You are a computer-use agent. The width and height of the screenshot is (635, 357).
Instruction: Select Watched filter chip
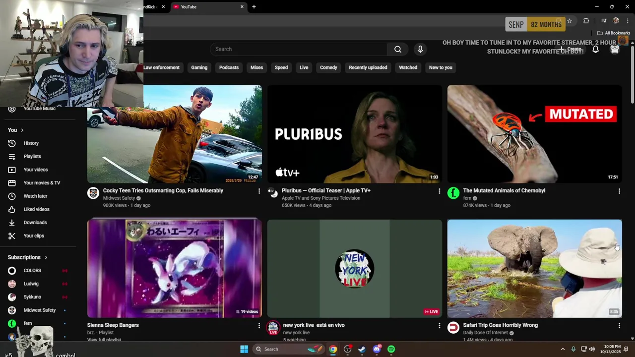[408, 67]
